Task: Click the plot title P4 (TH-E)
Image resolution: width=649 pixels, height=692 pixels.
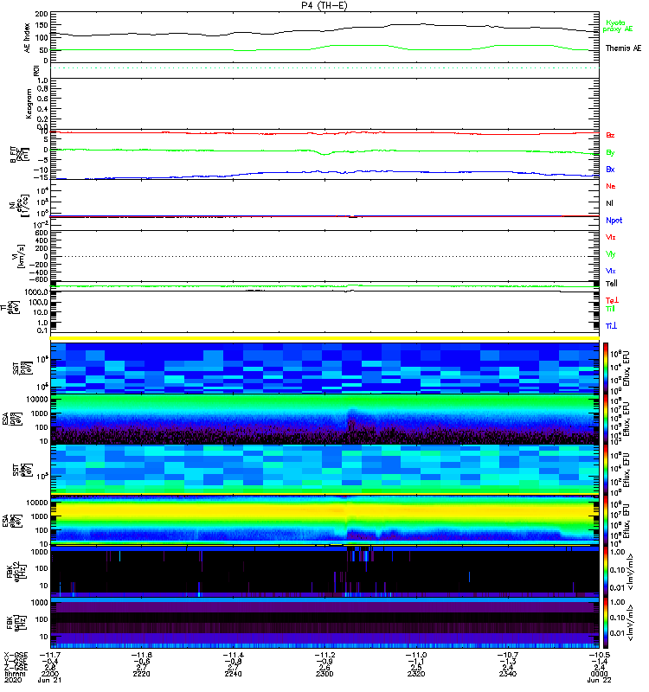Action: [324, 5]
